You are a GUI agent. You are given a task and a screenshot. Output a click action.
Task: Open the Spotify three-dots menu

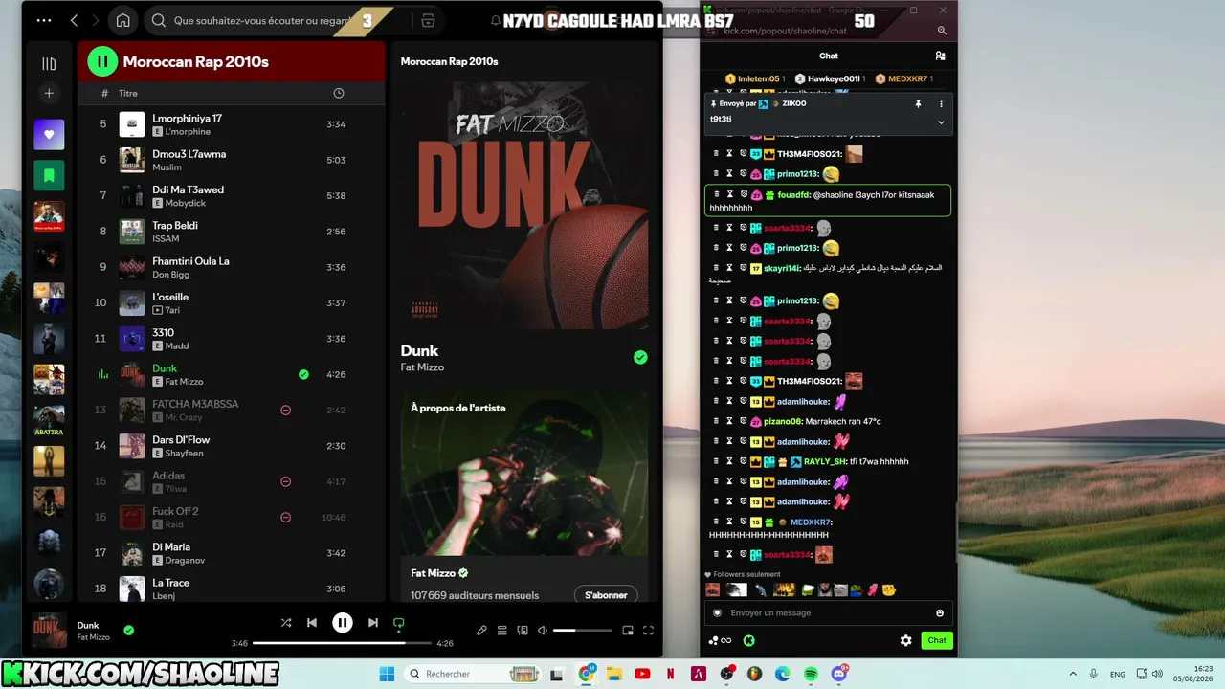pyautogui.click(x=44, y=20)
